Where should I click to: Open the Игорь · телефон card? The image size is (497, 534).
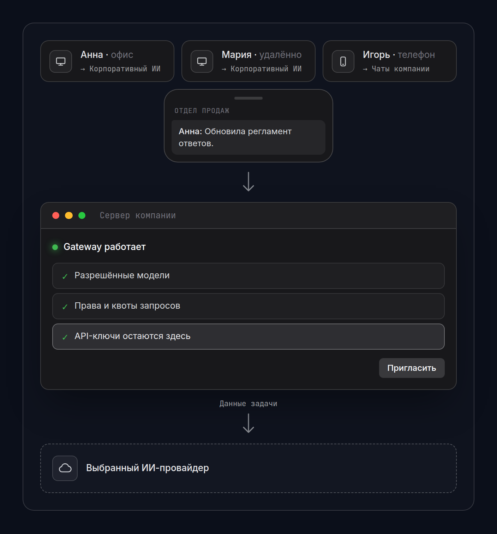pyautogui.click(x=390, y=61)
